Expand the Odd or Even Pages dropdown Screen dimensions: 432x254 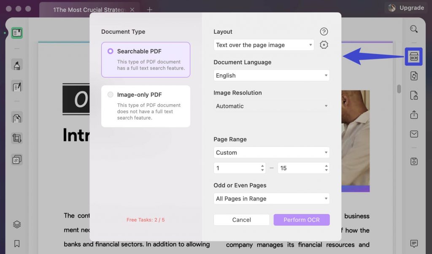pos(271,198)
